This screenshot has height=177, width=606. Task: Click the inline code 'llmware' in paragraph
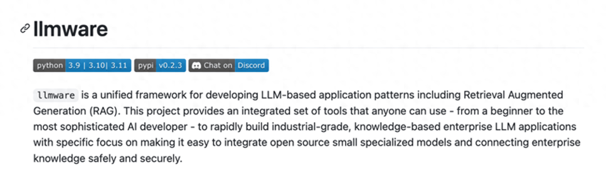point(56,95)
